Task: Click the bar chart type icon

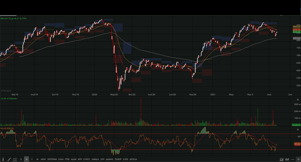Action: point(287,159)
